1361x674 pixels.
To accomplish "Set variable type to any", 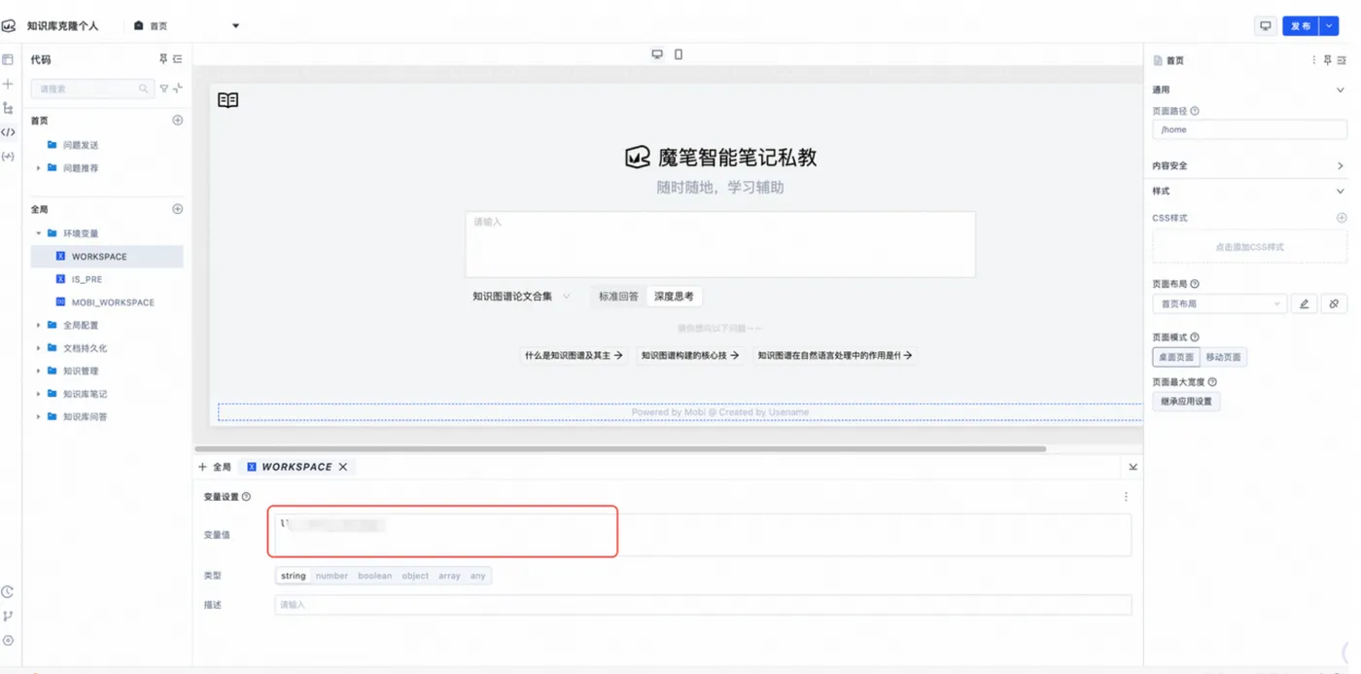I will 478,576.
